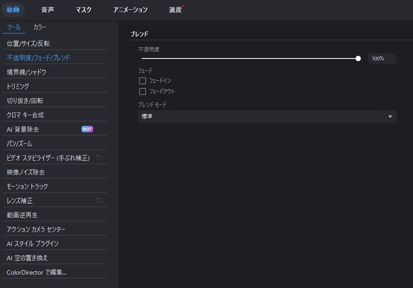
Task: Open モーション トラック settings
Action: [28, 186]
